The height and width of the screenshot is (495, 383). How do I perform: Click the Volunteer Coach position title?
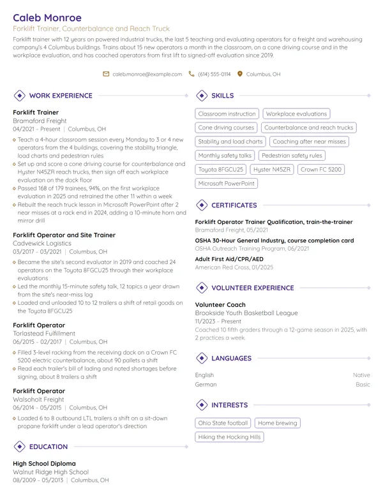tap(220, 305)
